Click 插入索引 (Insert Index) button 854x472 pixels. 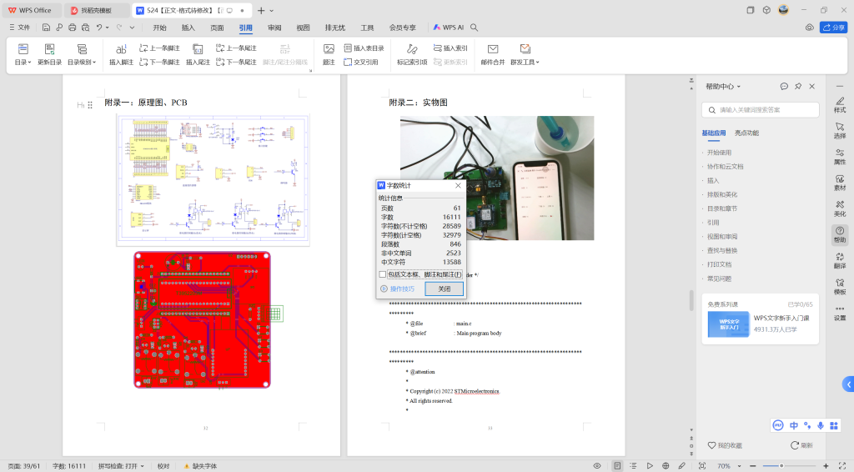450,48
